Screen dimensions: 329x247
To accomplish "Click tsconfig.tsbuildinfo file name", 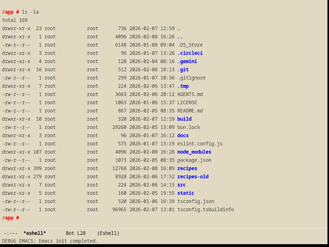I will pyautogui.click(x=206, y=209).
